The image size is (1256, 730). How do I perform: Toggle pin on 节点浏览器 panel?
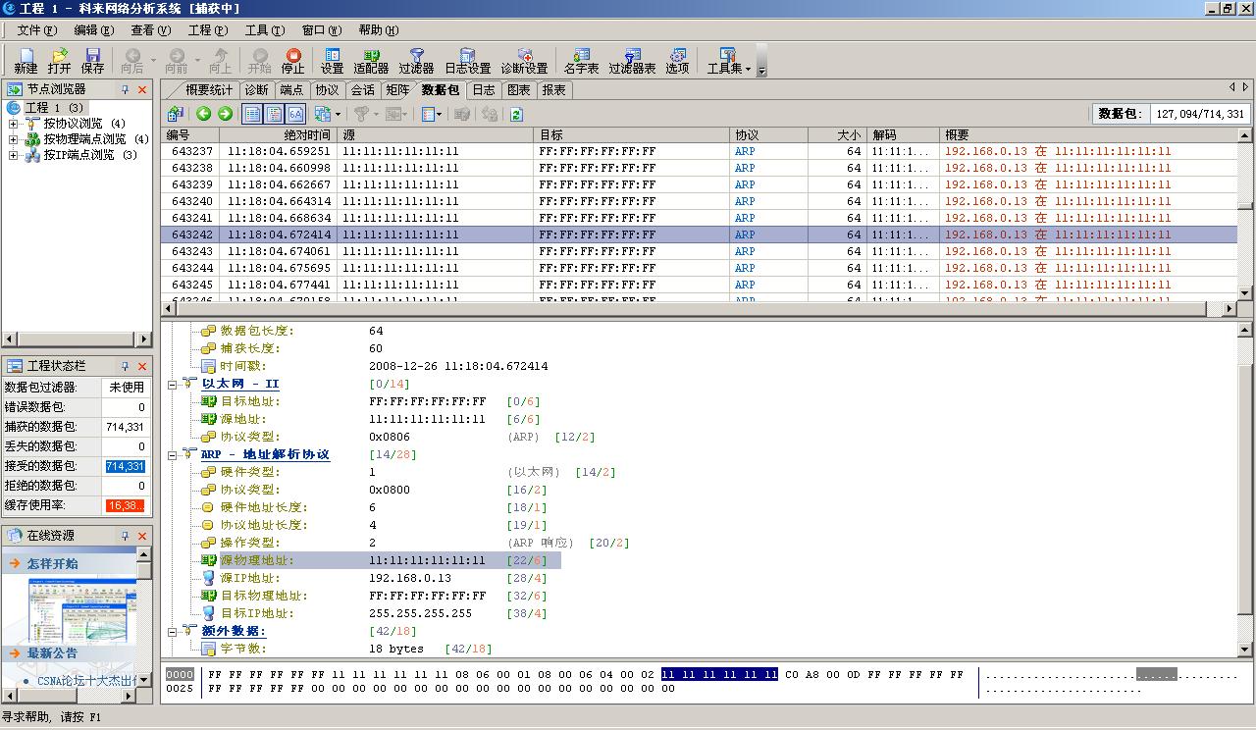[125, 89]
